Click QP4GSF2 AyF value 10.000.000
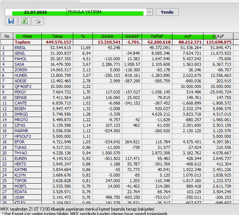This screenshot has height=215, width=239. tap(191, 86)
